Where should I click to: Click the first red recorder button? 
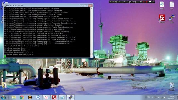pos(144,2)
